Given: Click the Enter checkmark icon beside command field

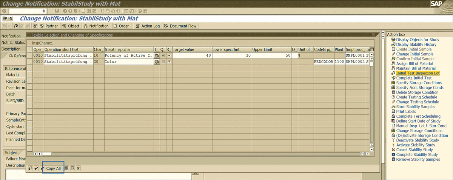Looking at the screenshot, I should pos(4,11).
